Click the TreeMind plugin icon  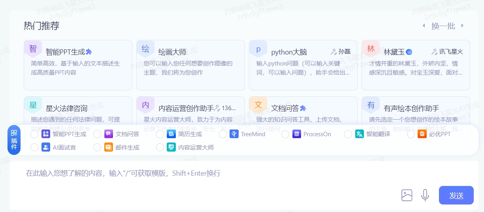pos(234,134)
